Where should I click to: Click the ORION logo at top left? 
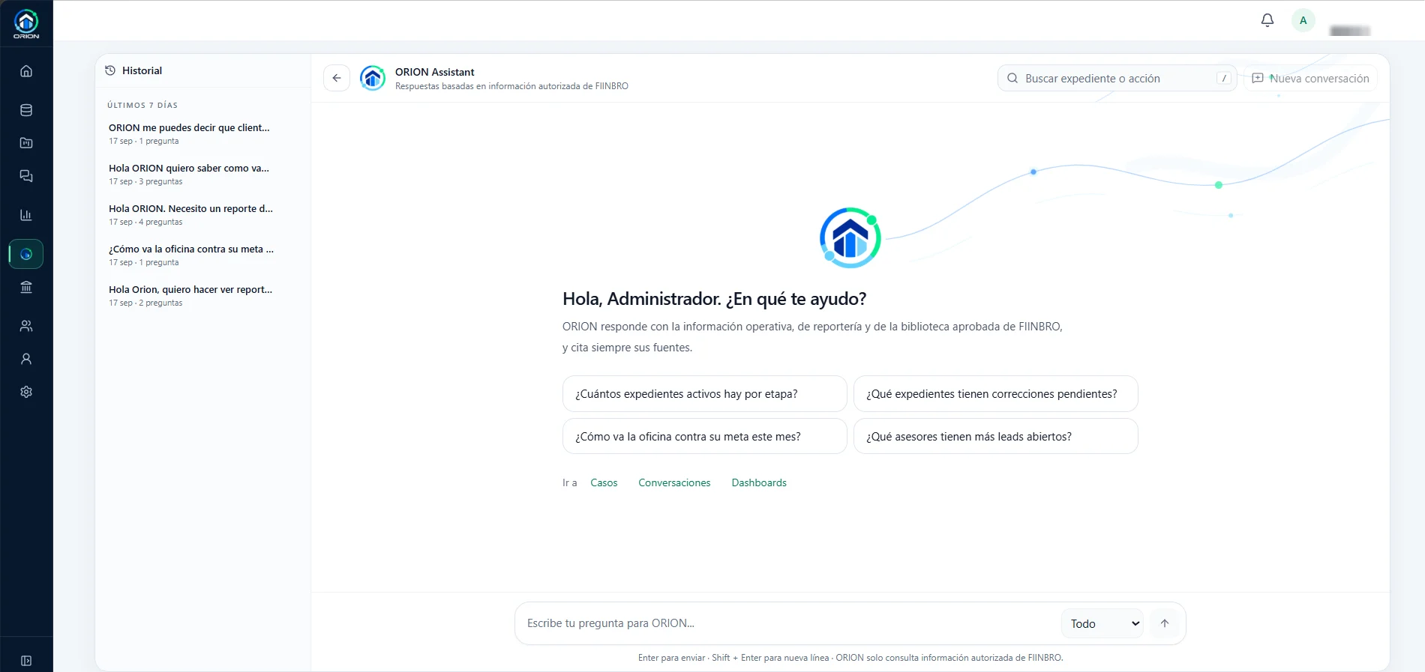click(x=26, y=24)
